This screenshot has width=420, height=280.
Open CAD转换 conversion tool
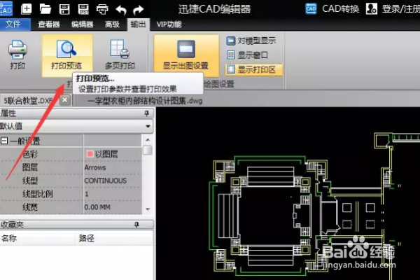[x=332, y=9]
